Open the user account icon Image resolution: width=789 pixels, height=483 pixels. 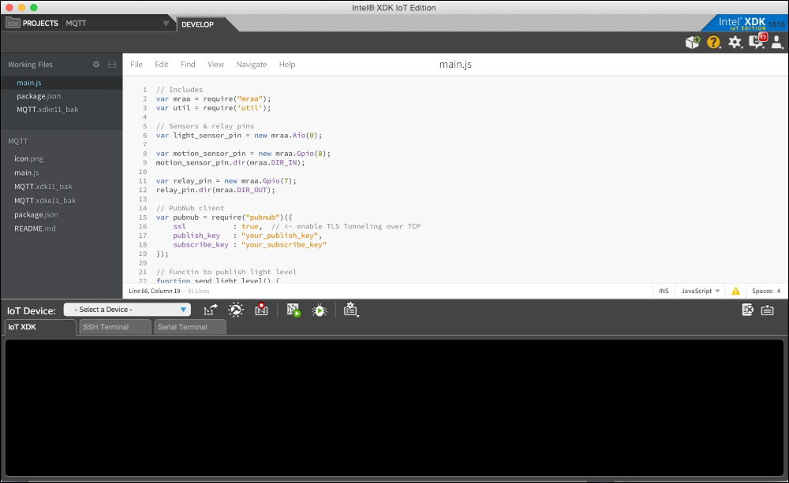coord(777,43)
